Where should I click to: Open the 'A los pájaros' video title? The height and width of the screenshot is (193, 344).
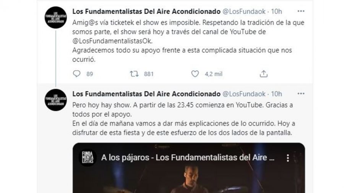pos(188,158)
